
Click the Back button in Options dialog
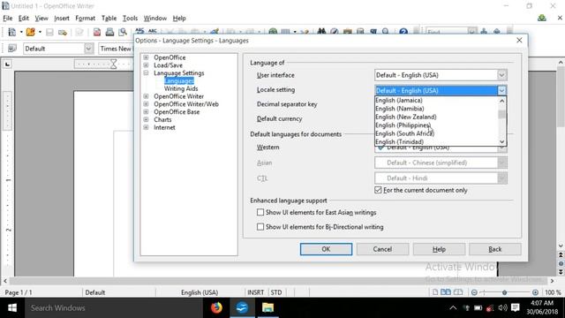pyautogui.click(x=495, y=249)
